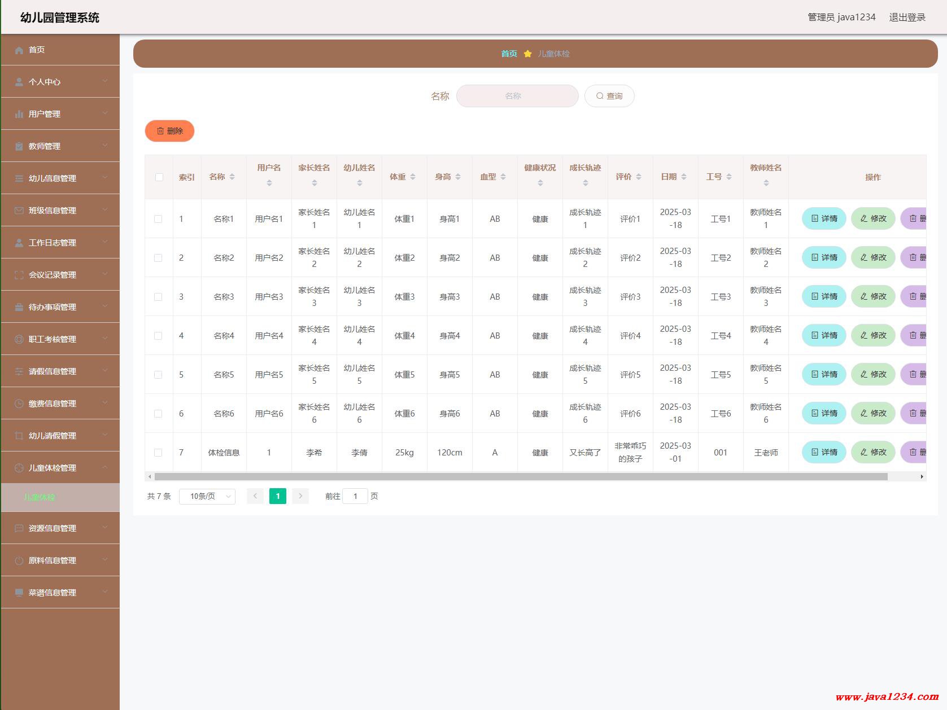947x710 pixels.
Task: Click the sliders icon for 请假信息管理
Action: click(x=19, y=372)
